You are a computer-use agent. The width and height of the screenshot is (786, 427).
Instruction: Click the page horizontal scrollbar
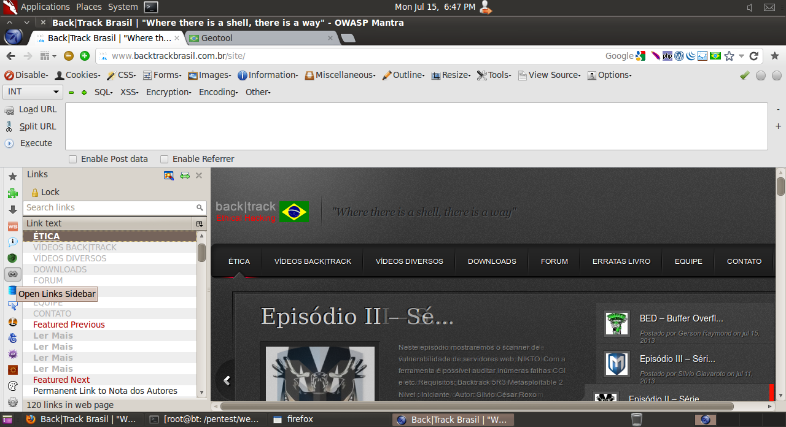(x=477, y=406)
